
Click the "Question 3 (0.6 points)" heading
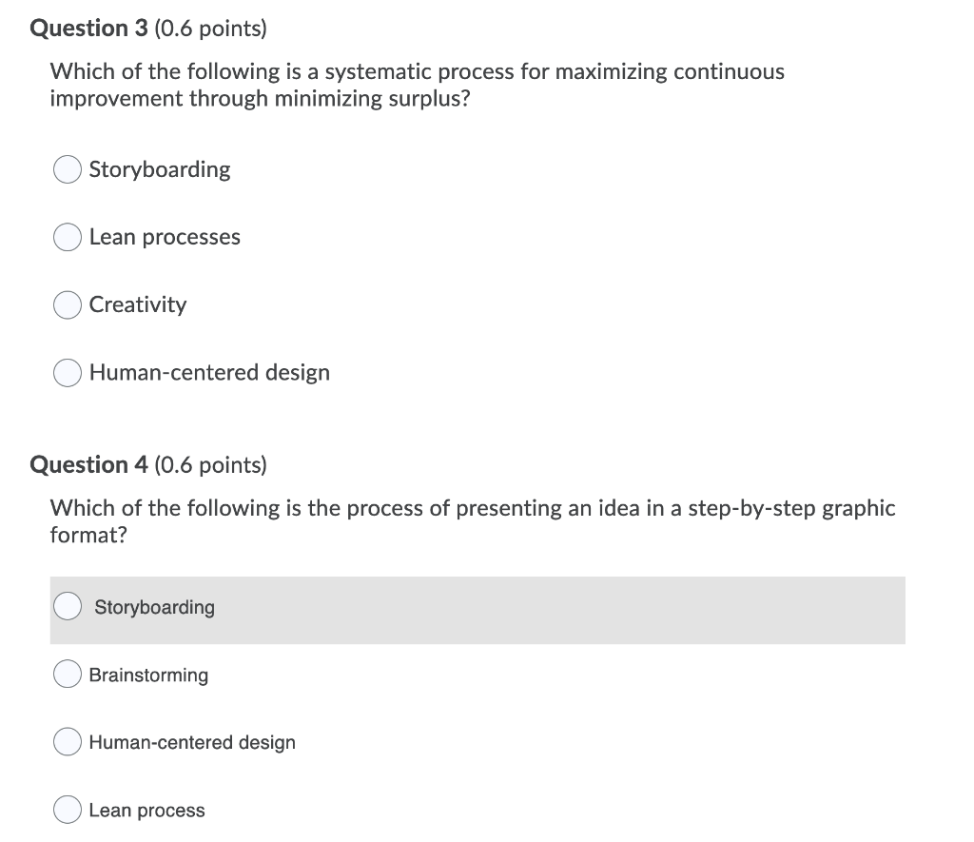(x=148, y=29)
